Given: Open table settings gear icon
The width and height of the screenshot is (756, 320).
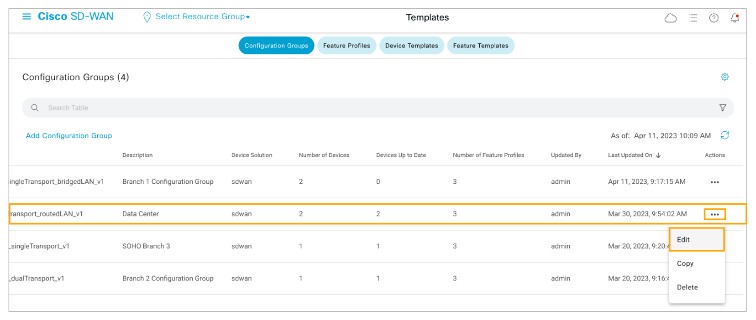Looking at the screenshot, I should [x=725, y=77].
